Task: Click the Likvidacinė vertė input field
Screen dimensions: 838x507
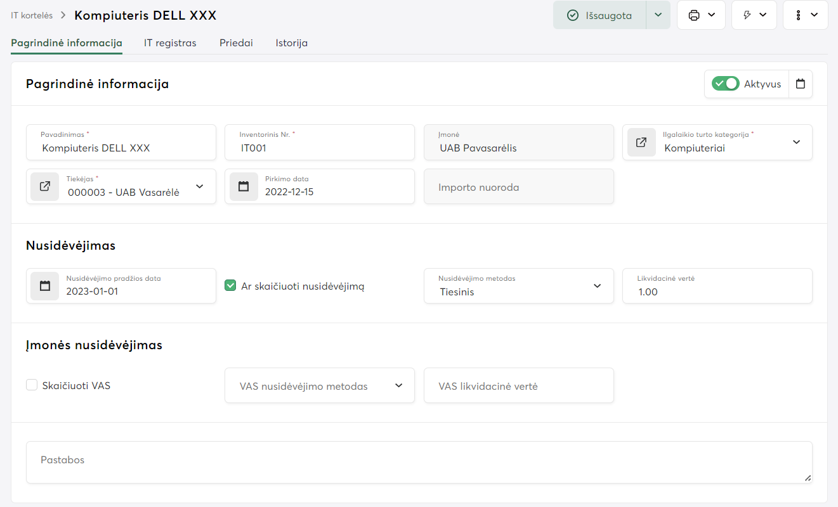Action: (x=717, y=292)
